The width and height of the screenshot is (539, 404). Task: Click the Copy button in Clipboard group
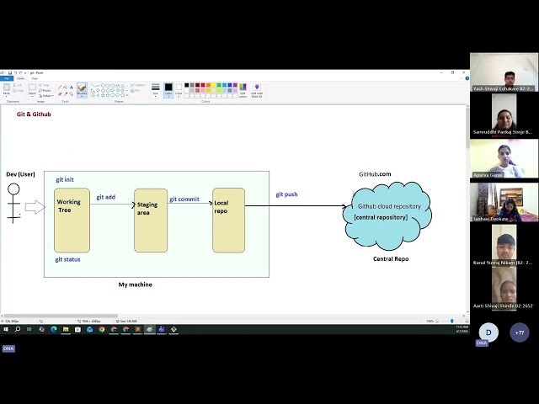pyautogui.click(x=19, y=91)
